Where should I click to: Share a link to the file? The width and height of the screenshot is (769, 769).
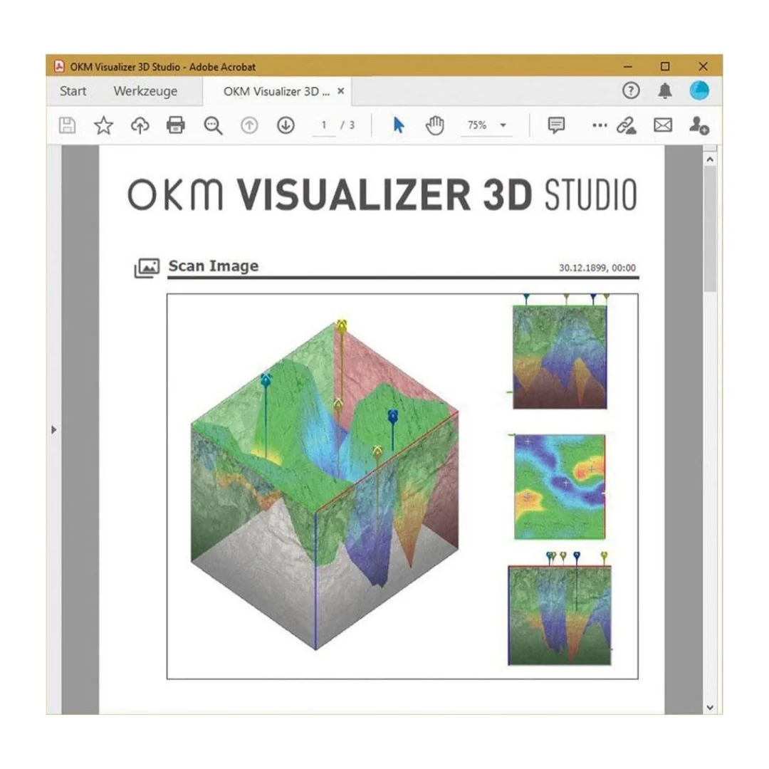pos(627,125)
